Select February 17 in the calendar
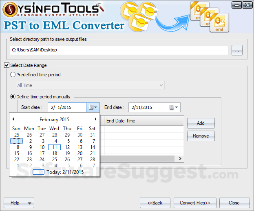The height and width of the screenshot is (211, 254). tap(42, 153)
